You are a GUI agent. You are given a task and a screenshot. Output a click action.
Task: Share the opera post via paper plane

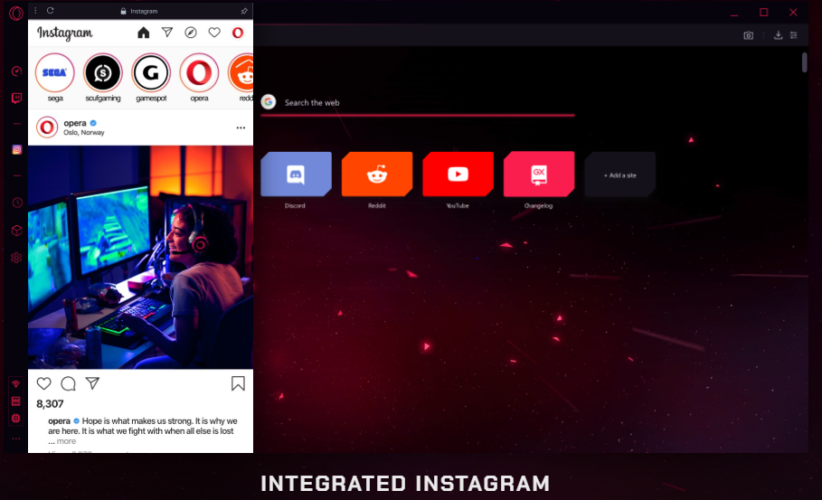[x=92, y=383]
